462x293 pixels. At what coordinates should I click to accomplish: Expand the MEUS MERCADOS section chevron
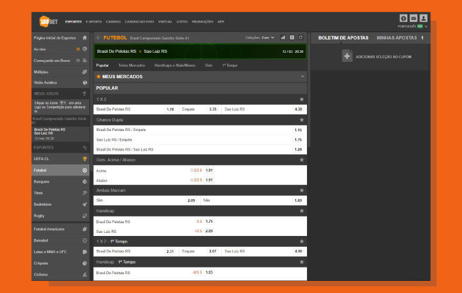click(302, 76)
